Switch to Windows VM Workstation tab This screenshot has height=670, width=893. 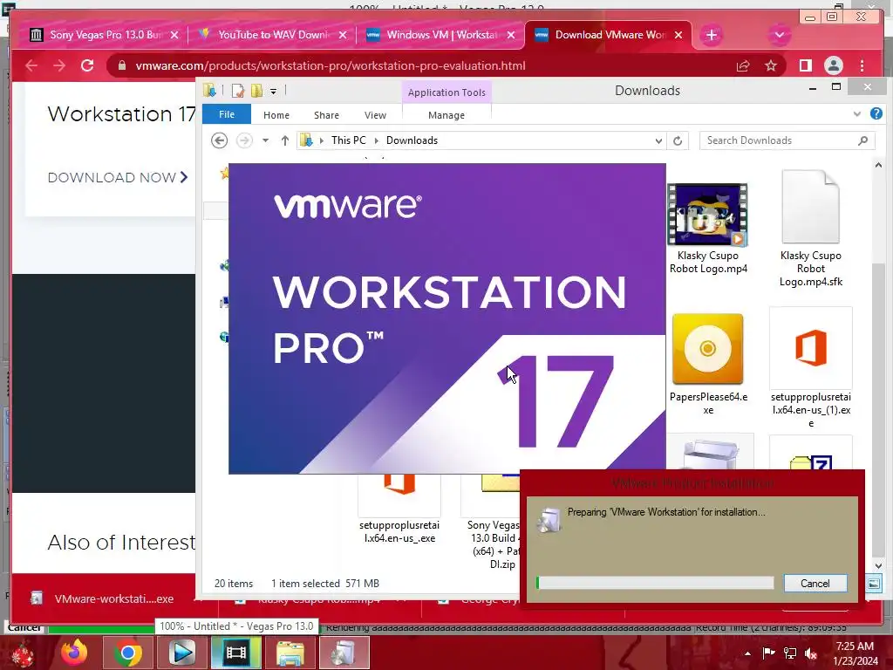442,35
